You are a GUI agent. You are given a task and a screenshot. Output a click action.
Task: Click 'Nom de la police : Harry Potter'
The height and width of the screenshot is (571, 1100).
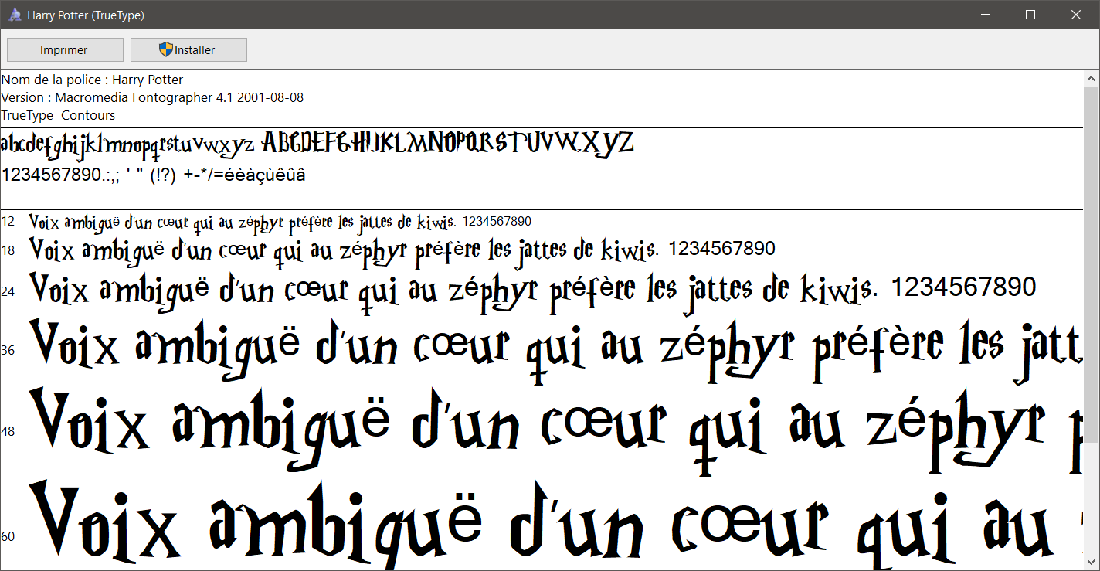tap(93, 80)
